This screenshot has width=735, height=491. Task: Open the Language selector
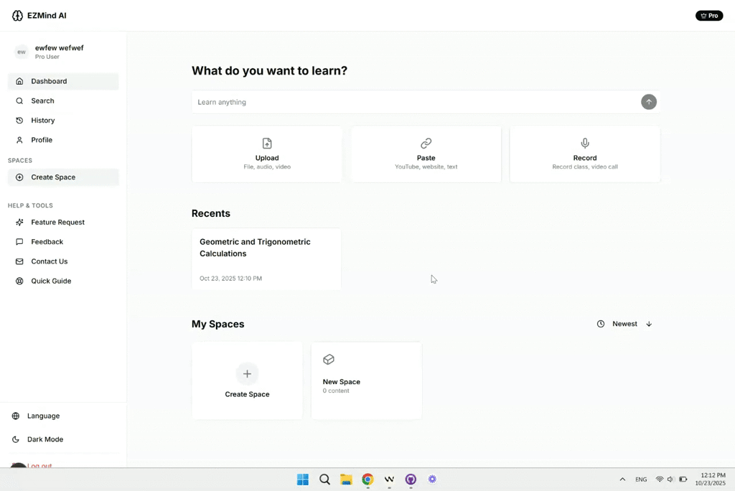43,416
